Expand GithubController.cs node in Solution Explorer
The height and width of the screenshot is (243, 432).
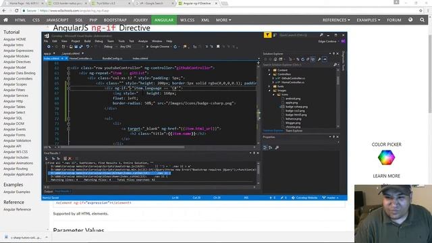pyautogui.click(x=273, y=78)
